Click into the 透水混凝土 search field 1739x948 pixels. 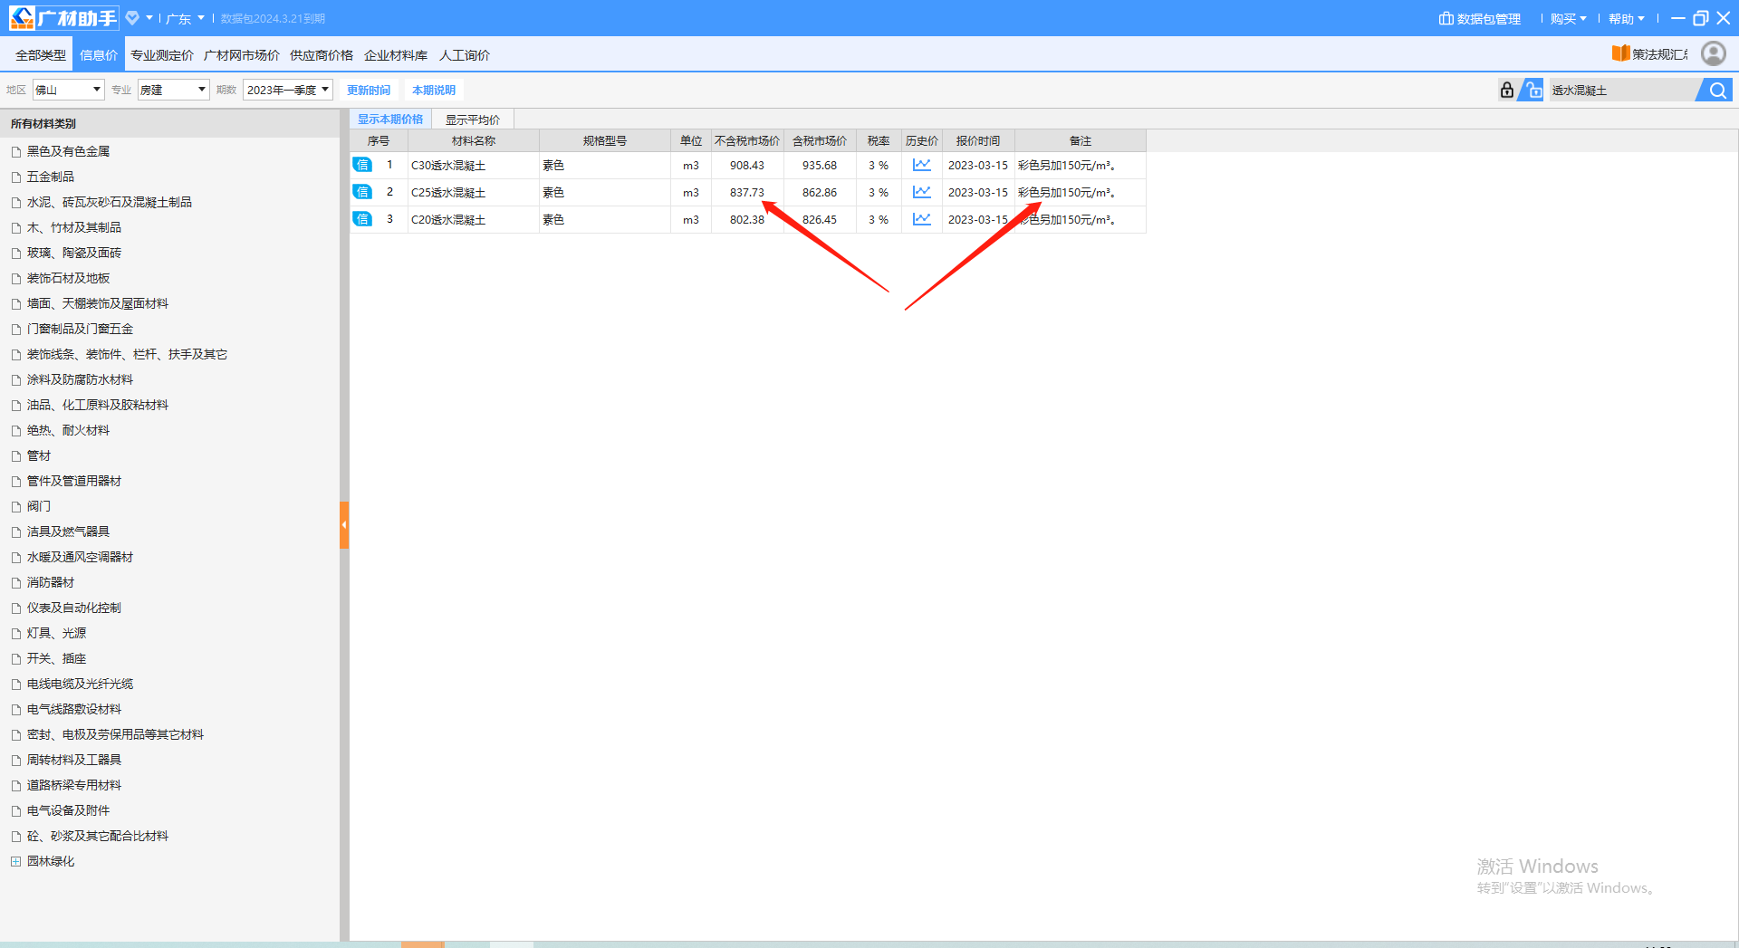click(1621, 90)
